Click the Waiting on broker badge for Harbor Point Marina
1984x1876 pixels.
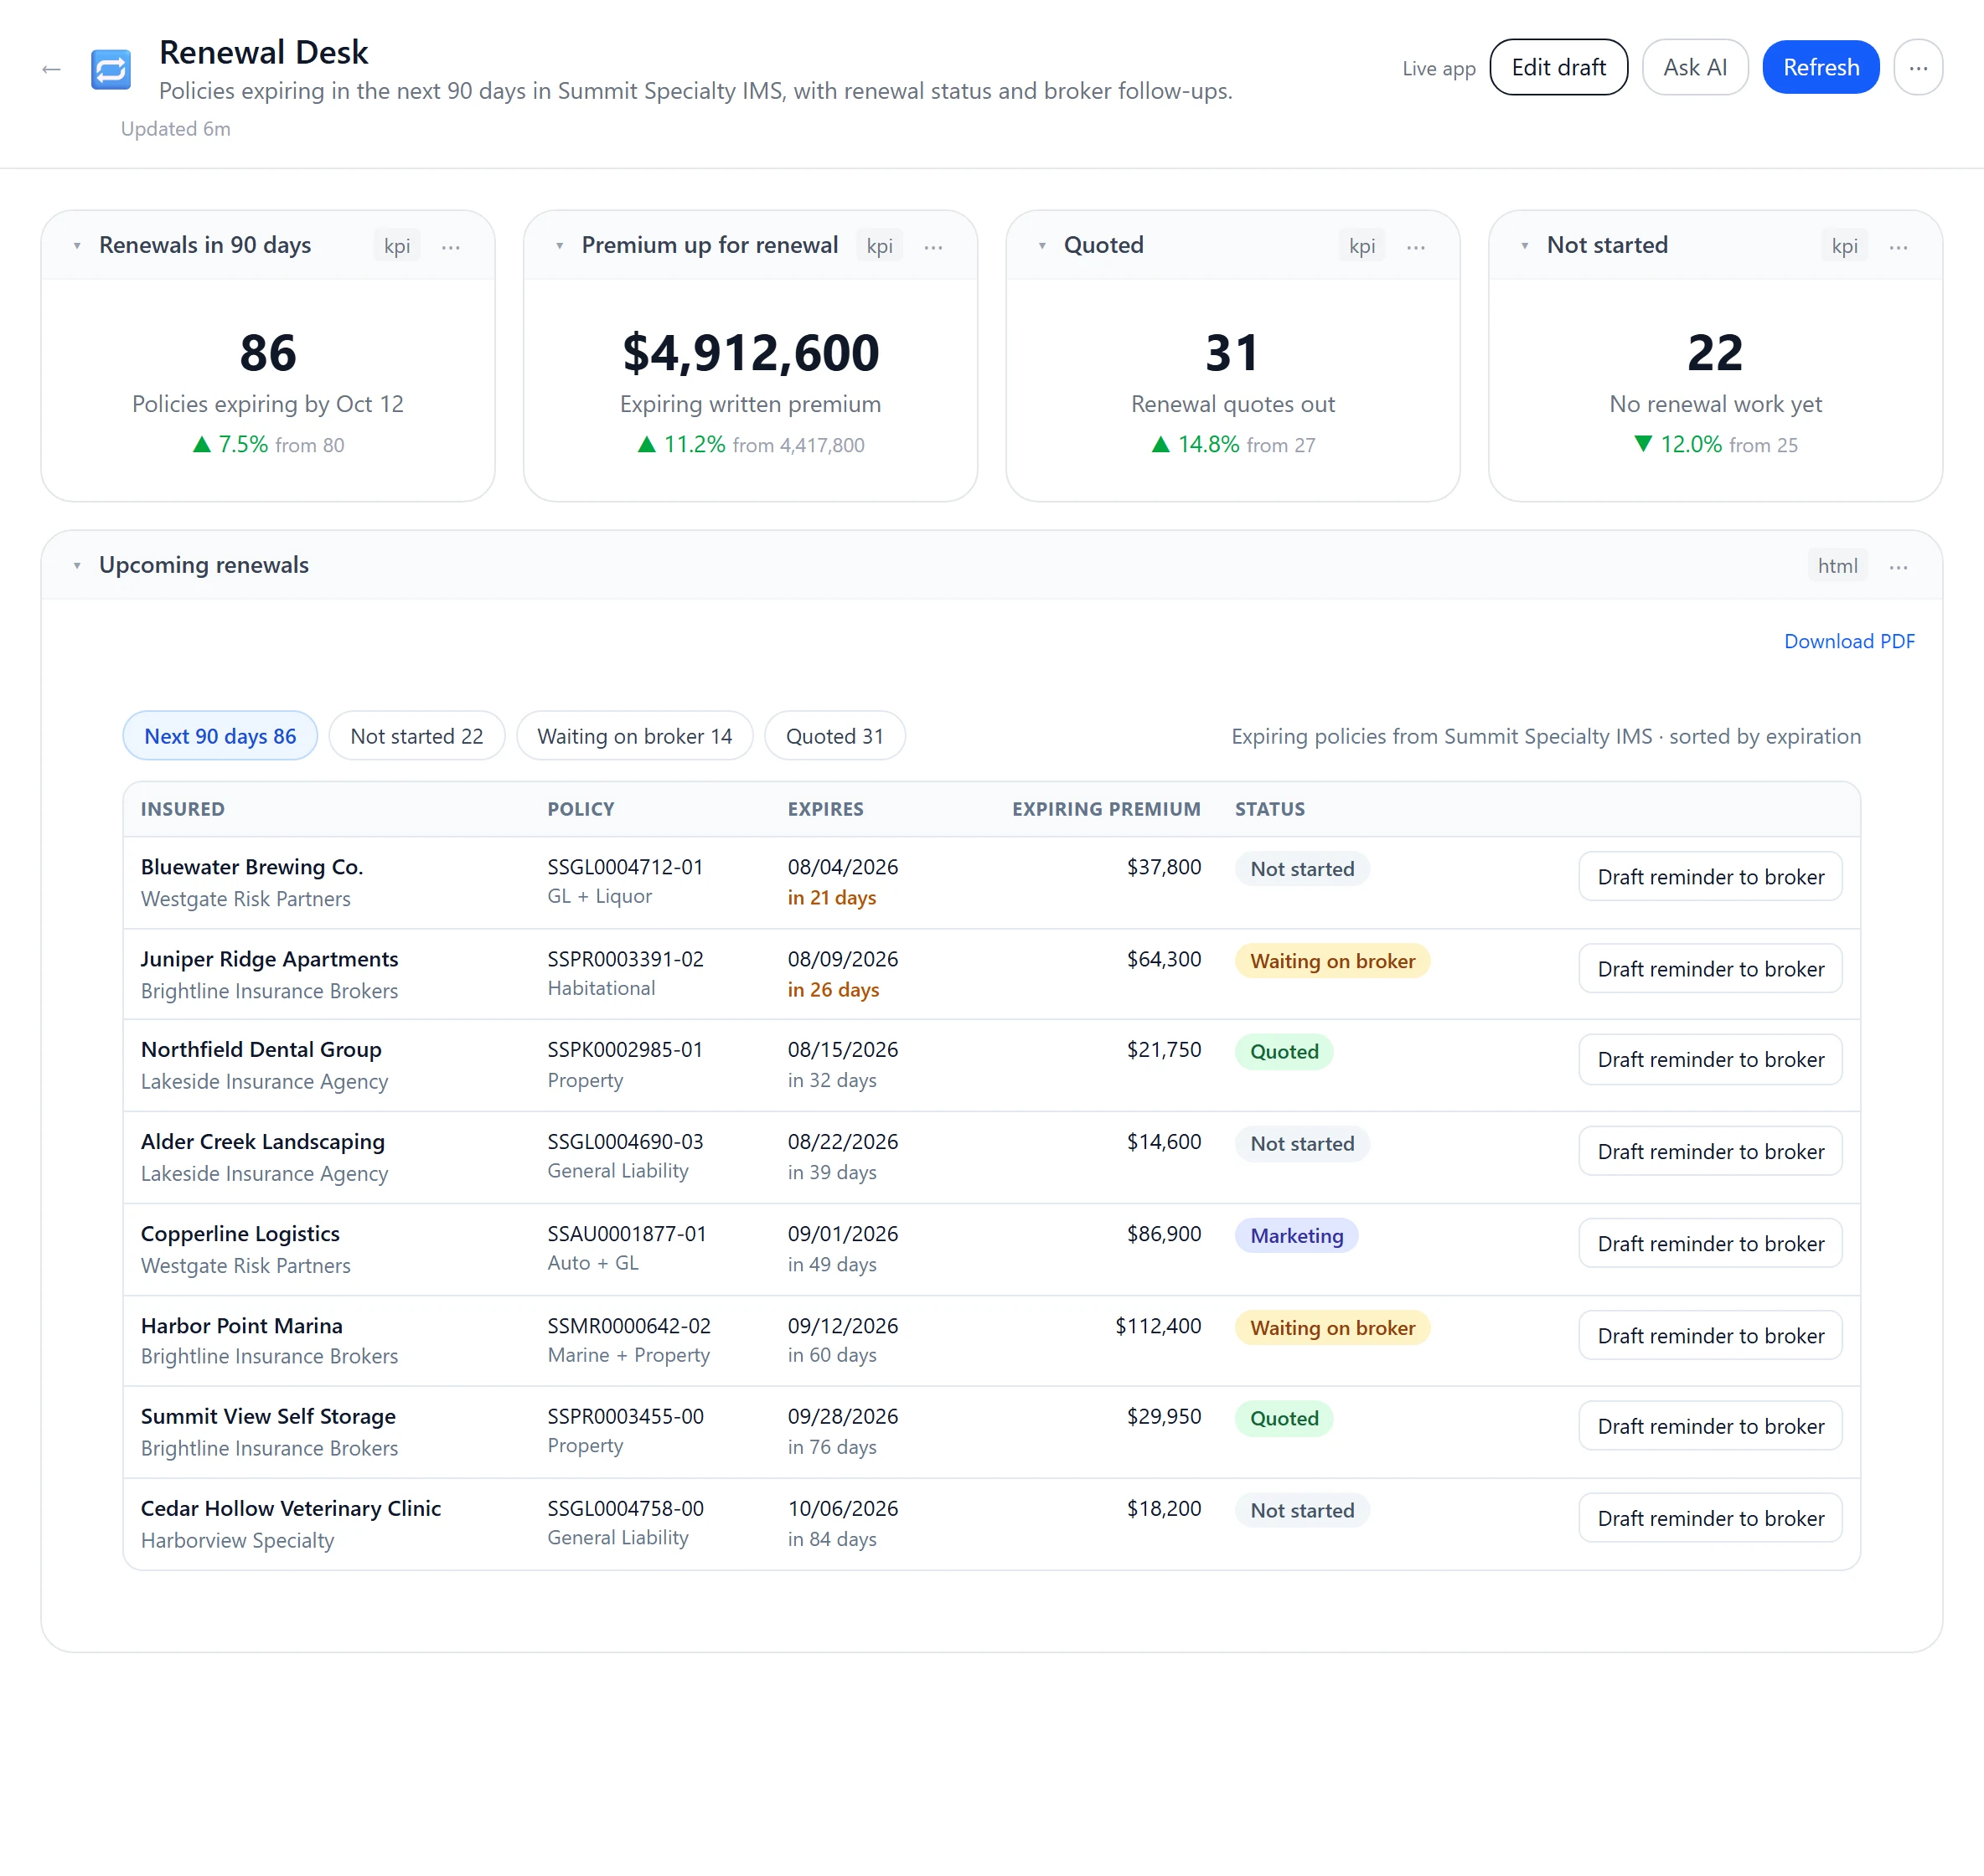coord(1331,1327)
